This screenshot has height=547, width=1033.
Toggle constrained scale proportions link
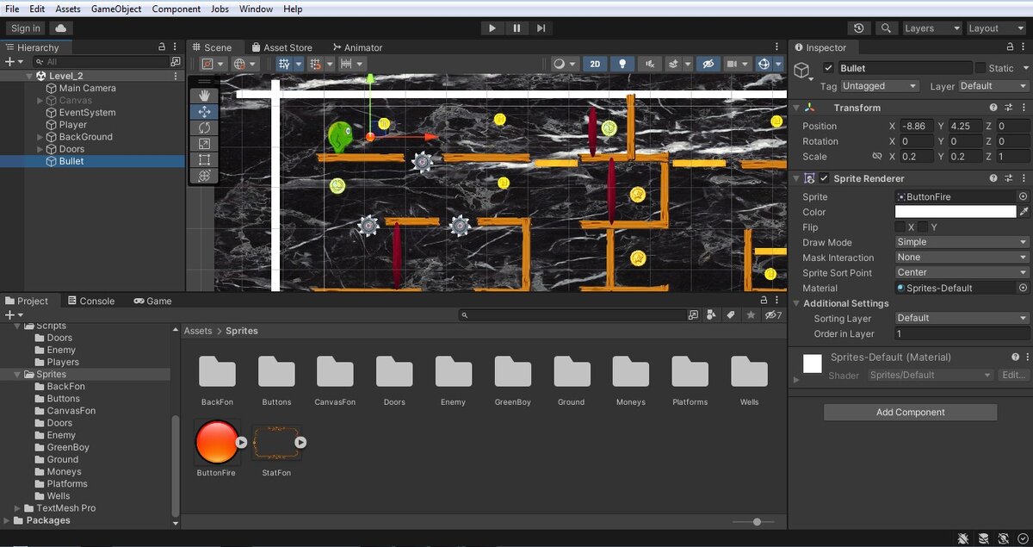coord(877,157)
